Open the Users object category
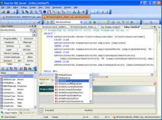This screenshot has height=120, width=162. [28, 46]
